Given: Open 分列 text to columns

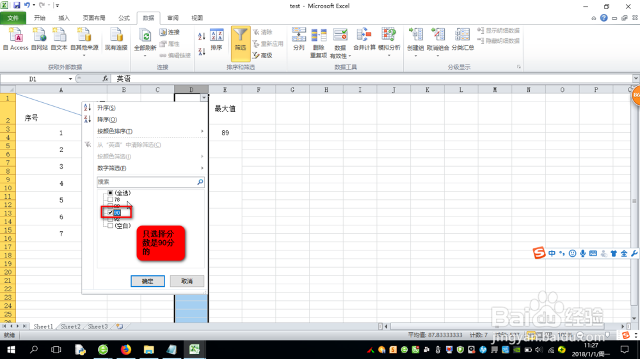Looking at the screenshot, I should (299, 39).
